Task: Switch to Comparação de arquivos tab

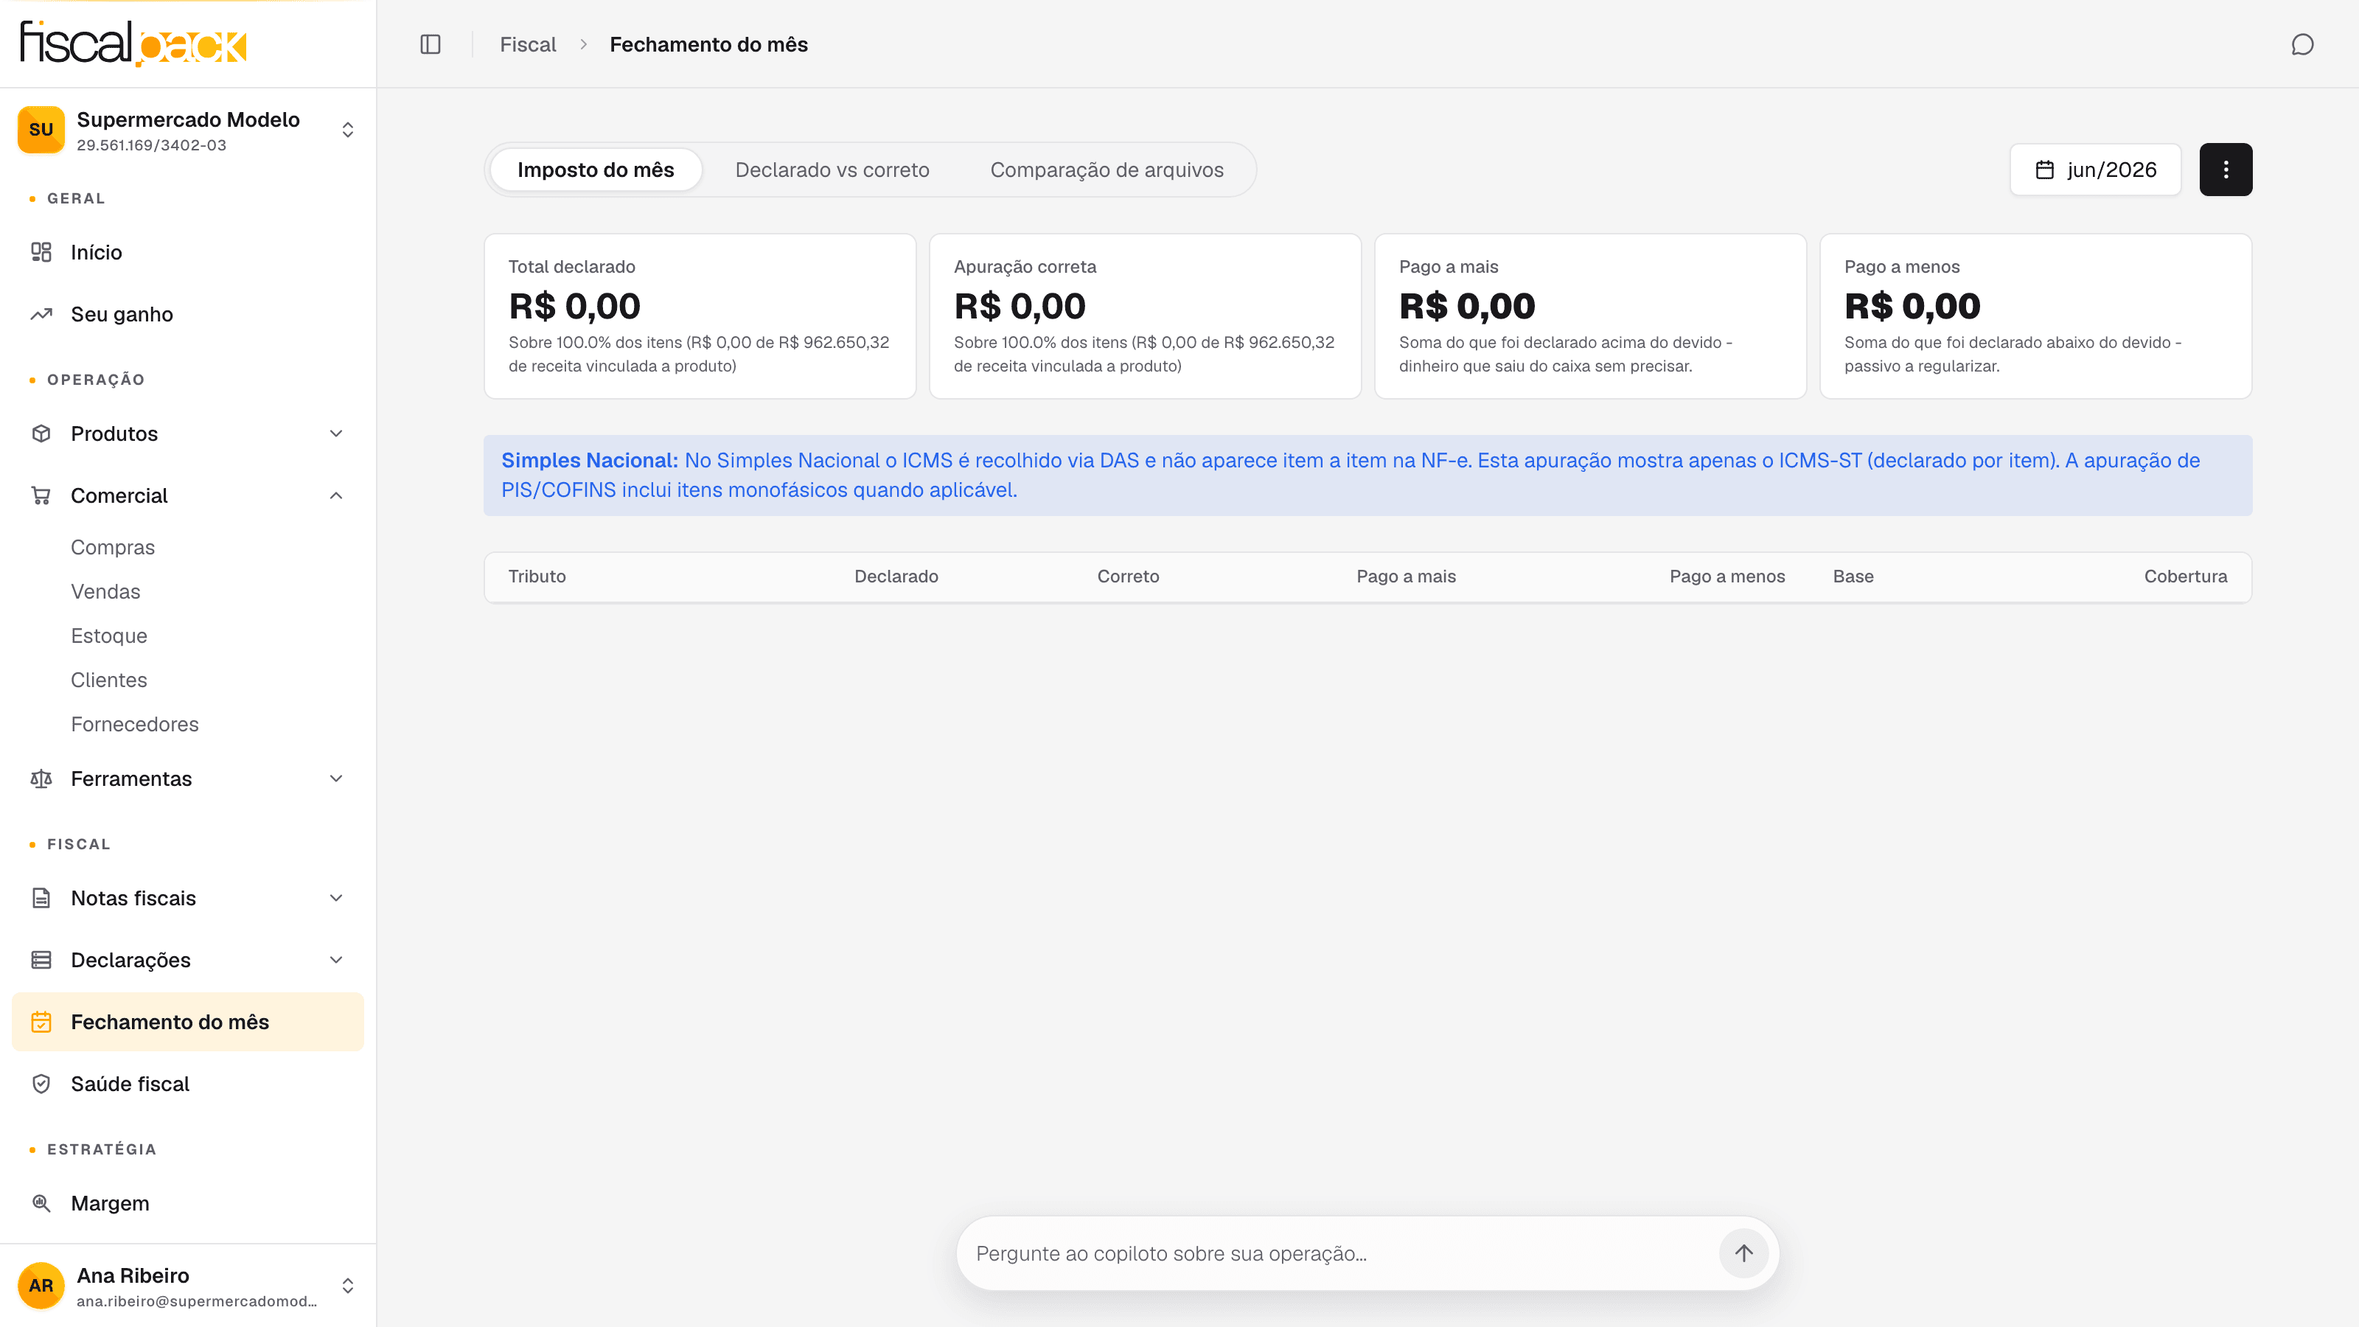Action: (x=1107, y=170)
